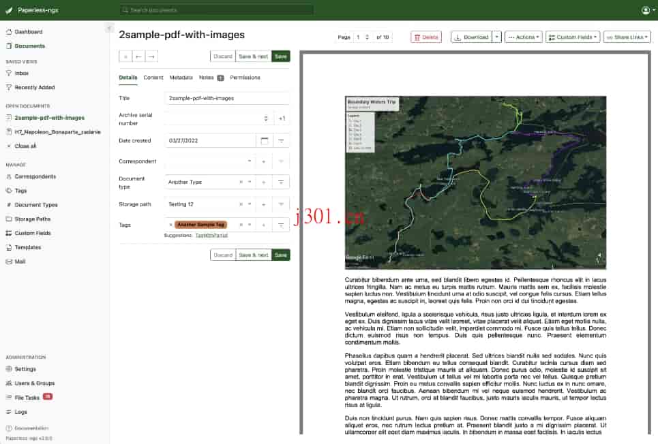Remove the Another Sample Tag chip
This screenshot has width=658, height=444.
170,225
